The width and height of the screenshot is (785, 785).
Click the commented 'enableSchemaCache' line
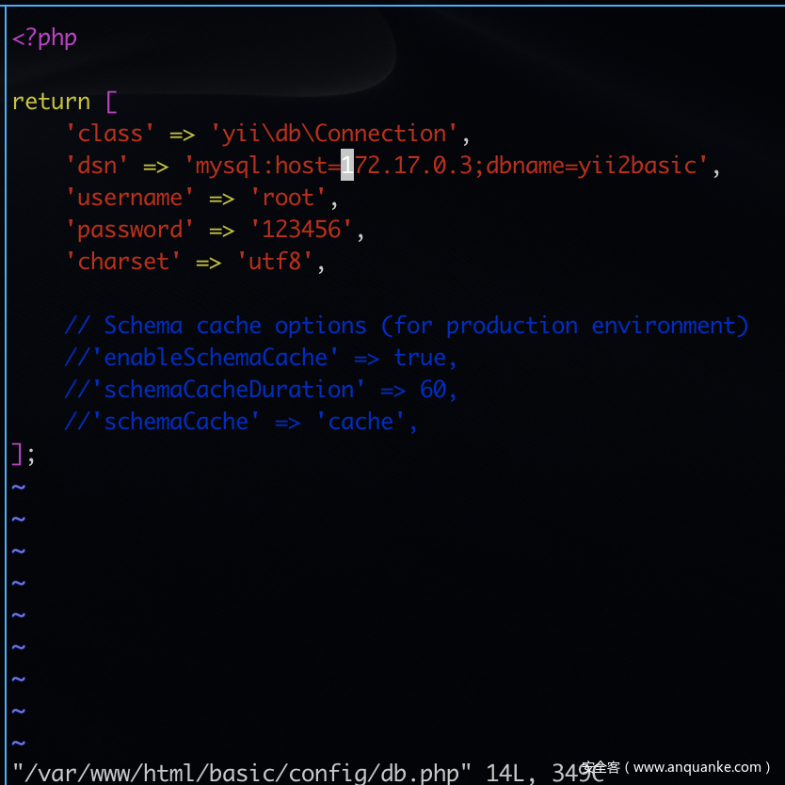click(261, 358)
